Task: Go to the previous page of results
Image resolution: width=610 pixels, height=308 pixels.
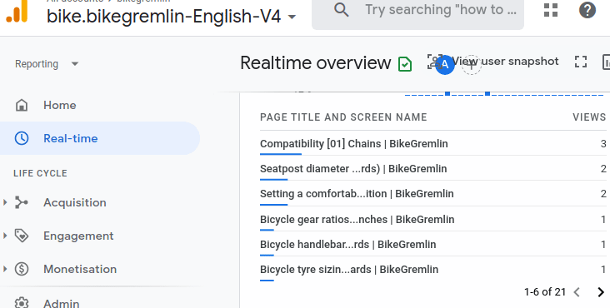Action: click(x=577, y=292)
